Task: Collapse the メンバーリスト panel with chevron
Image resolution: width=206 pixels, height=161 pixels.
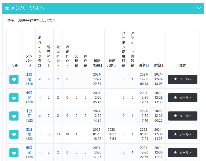Action: coord(199,8)
